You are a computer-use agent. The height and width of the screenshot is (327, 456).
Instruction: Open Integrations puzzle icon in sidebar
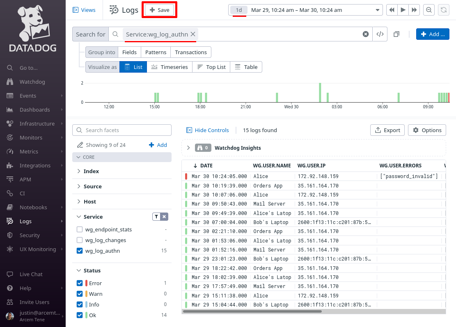pos(10,165)
